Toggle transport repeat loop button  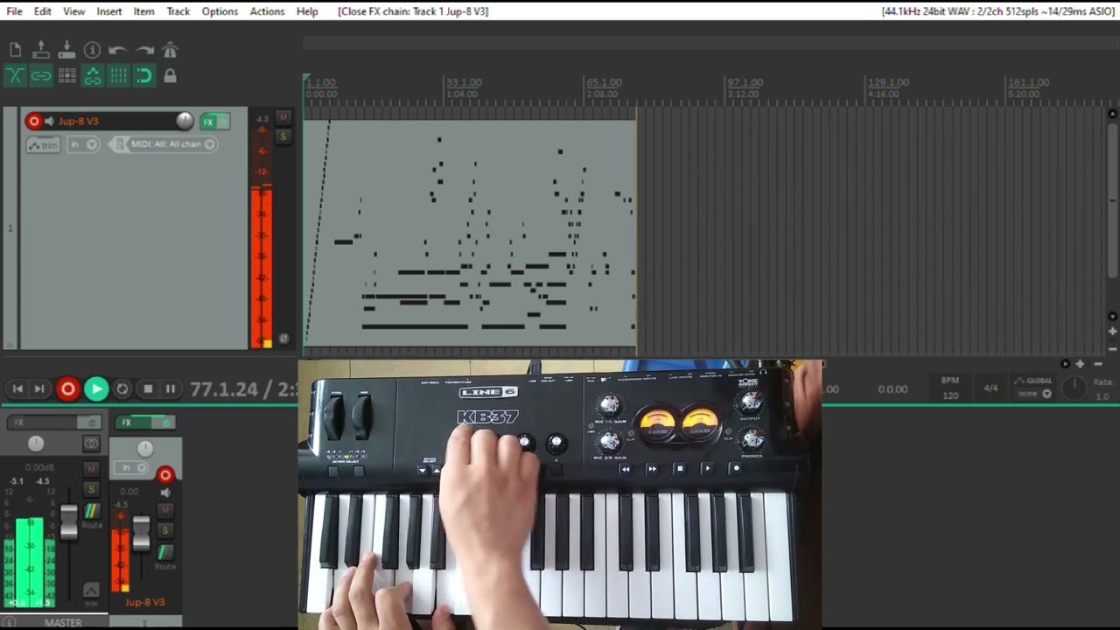point(122,389)
